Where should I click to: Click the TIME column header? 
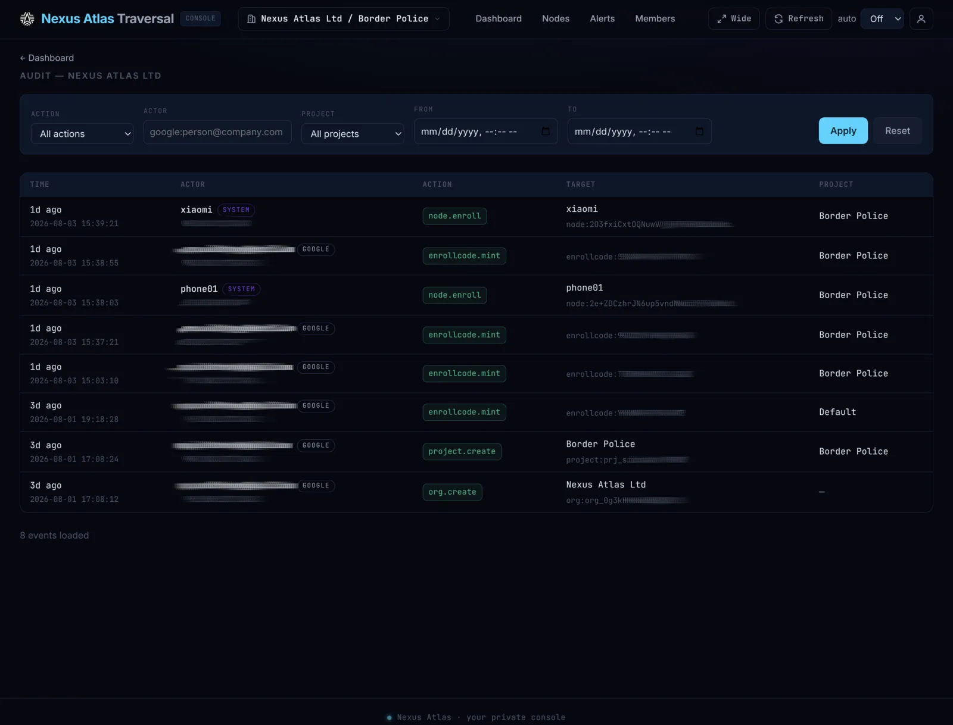coord(40,185)
